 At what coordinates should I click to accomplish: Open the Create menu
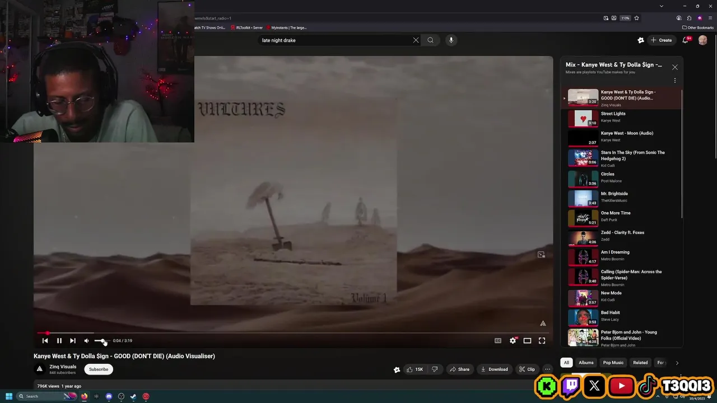point(661,40)
